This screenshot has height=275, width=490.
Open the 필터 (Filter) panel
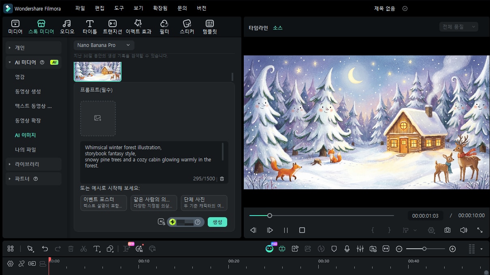pyautogui.click(x=164, y=26)
